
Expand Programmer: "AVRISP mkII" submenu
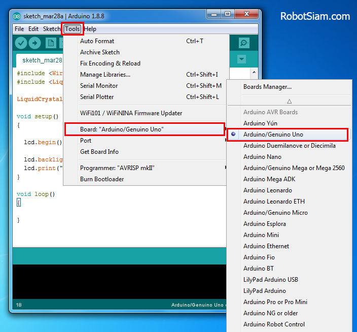(x=146, y=168)
